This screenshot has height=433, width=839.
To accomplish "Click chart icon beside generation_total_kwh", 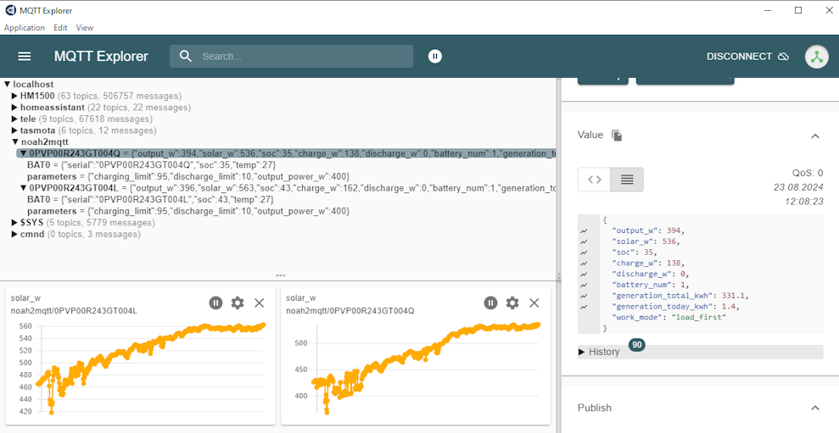I will coord(584,296).
